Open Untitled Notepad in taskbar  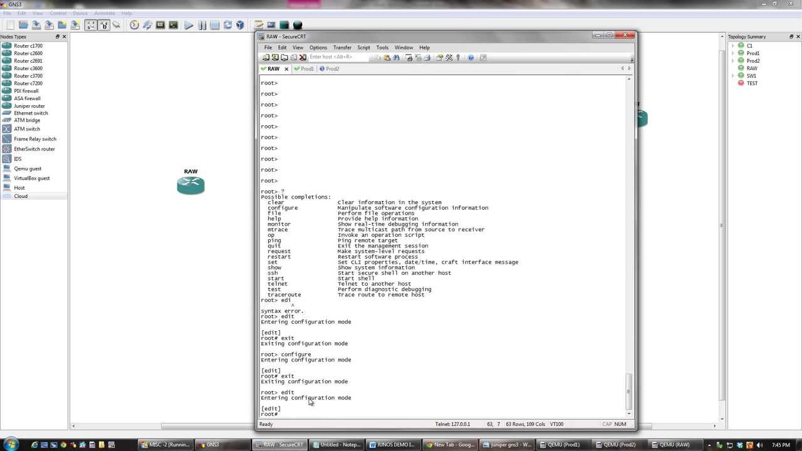pyautogui.click(x=337, y=445)
